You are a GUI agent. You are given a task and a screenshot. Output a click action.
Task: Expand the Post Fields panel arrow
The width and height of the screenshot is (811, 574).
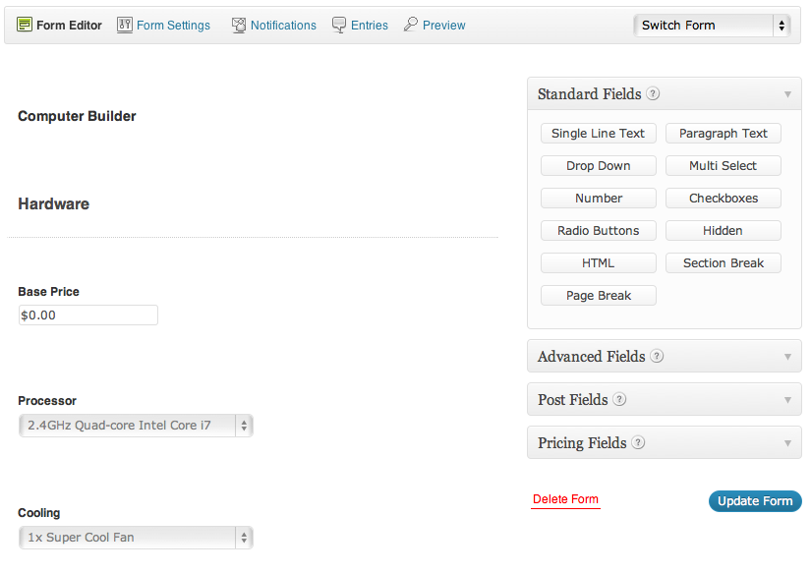(x=787, y=400)
